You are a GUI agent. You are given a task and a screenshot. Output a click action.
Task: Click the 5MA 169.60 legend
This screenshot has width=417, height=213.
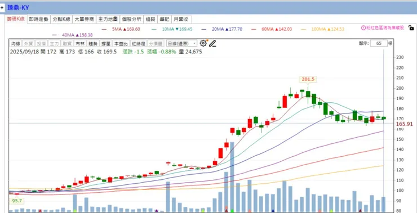(126, 29)
